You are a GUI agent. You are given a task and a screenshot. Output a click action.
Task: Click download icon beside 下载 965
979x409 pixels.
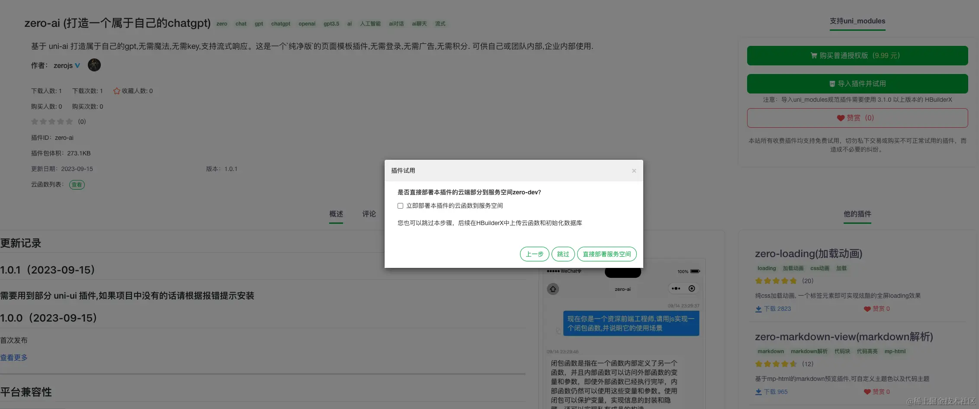point(758,392)
